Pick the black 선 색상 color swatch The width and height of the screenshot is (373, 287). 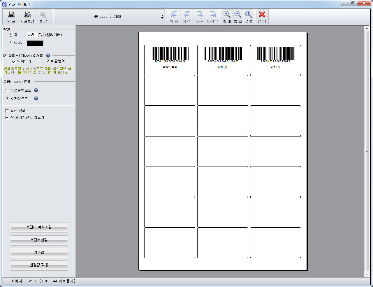pos(35,43)
